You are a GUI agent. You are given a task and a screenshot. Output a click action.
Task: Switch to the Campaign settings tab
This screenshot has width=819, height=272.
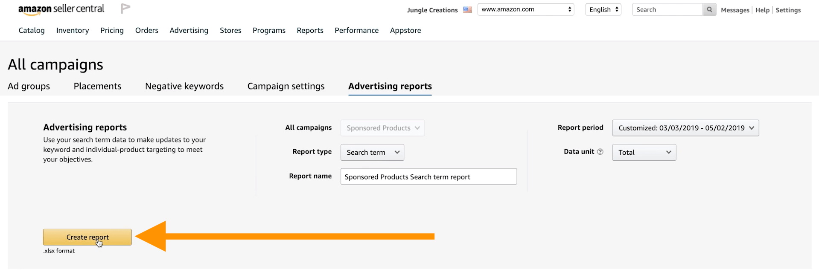tap(286, 86)
